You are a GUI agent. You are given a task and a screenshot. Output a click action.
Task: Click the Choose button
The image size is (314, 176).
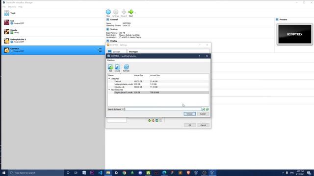[x=190, y=114]
